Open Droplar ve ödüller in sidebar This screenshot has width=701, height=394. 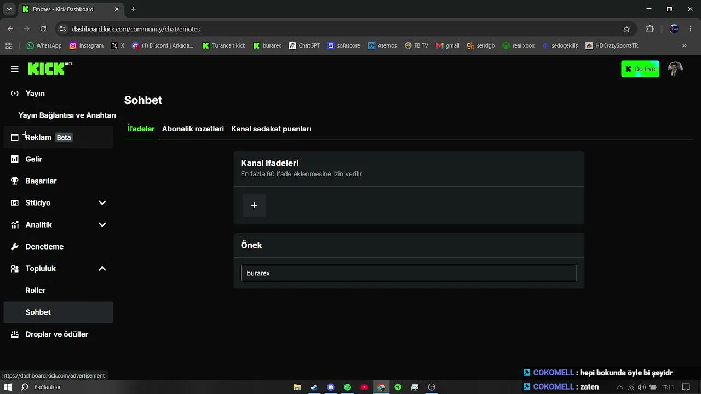coord(59,334)
